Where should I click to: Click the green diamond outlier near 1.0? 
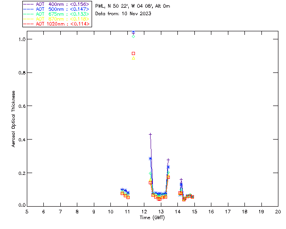(x=133, y=37)
